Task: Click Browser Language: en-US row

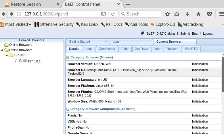Action: coord(143,80)
